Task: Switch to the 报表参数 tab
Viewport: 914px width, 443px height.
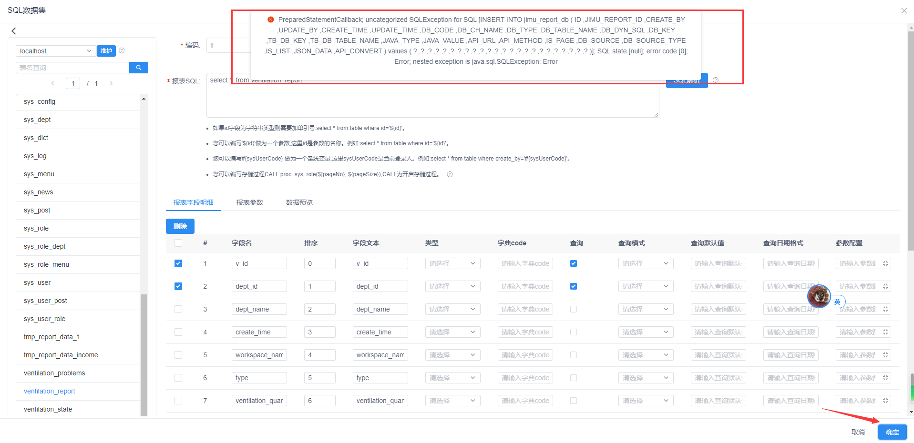Action: 250,202
